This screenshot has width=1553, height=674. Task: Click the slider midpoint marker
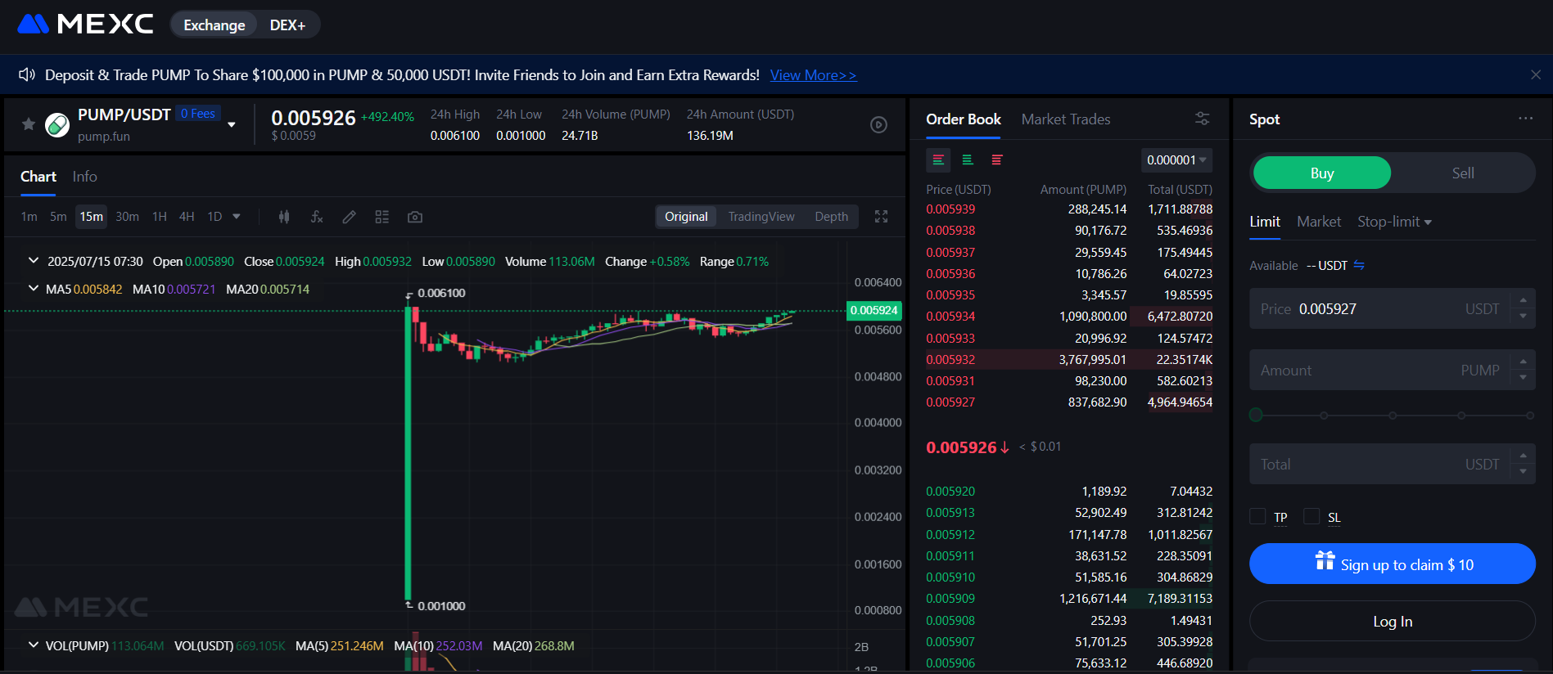tap(1393, 416)
